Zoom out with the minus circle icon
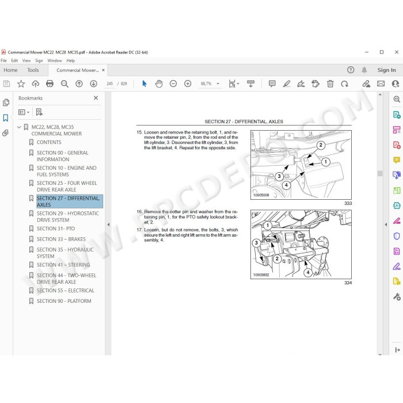Image resolution: width=403 pixels, height=403 pixels. click(x=173, y=83)
